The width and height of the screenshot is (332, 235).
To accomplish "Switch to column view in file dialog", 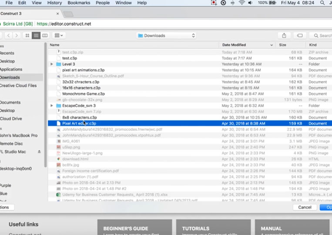I will pos(45,36).
